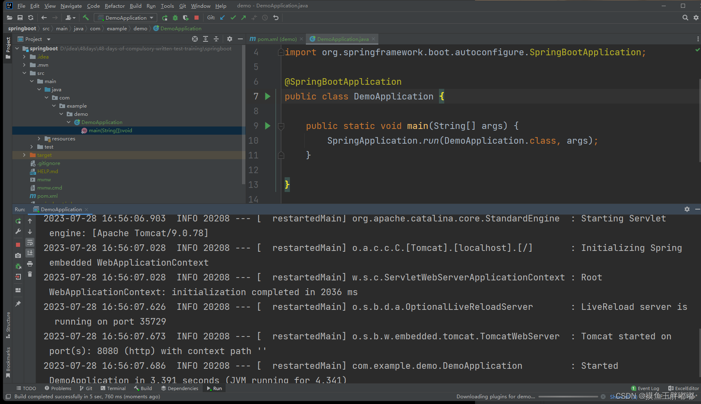Toggle Scroll to End in console

click(30, 253)
